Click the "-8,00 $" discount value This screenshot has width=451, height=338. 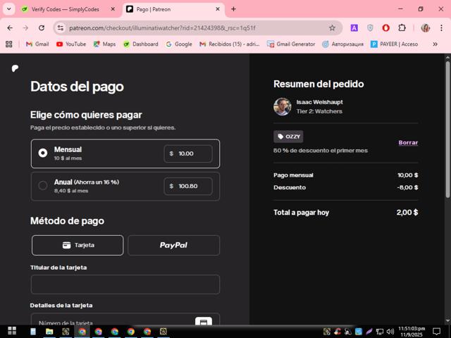(407, 187)
